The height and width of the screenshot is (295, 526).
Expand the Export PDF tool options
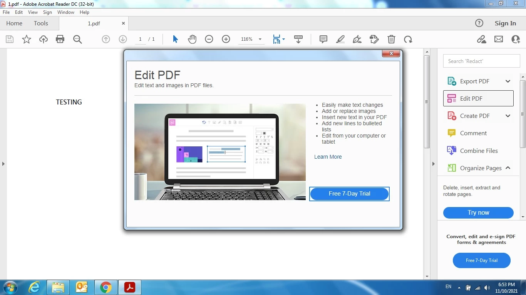[x=508, y=81]
